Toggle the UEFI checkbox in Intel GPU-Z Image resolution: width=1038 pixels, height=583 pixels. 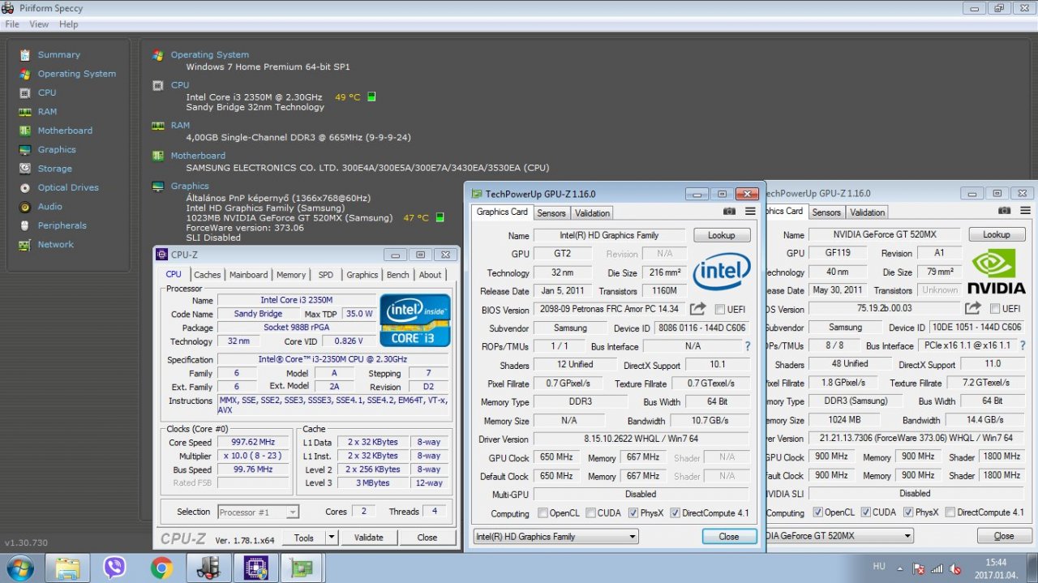coord(720,309)
